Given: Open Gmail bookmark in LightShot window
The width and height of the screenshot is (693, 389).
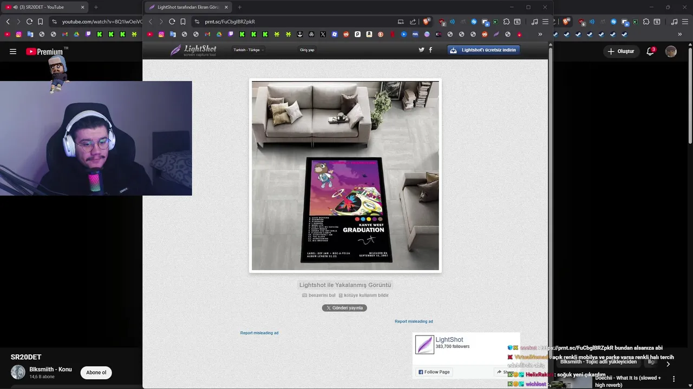Looking at the screenshot, I should [207, 34].
